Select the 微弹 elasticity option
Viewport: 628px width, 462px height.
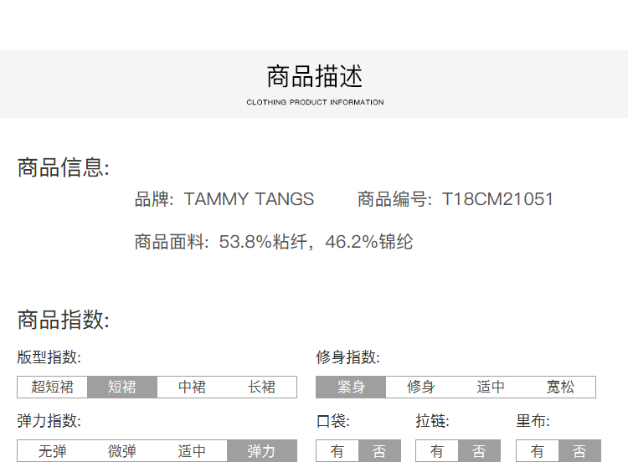click(122, 451)
